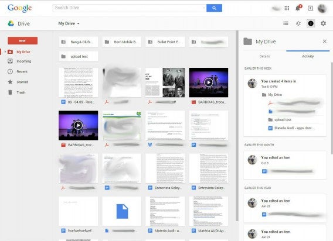
Task: Select the PDF thumbnail with old portrait photos
Action: (165, 82)
